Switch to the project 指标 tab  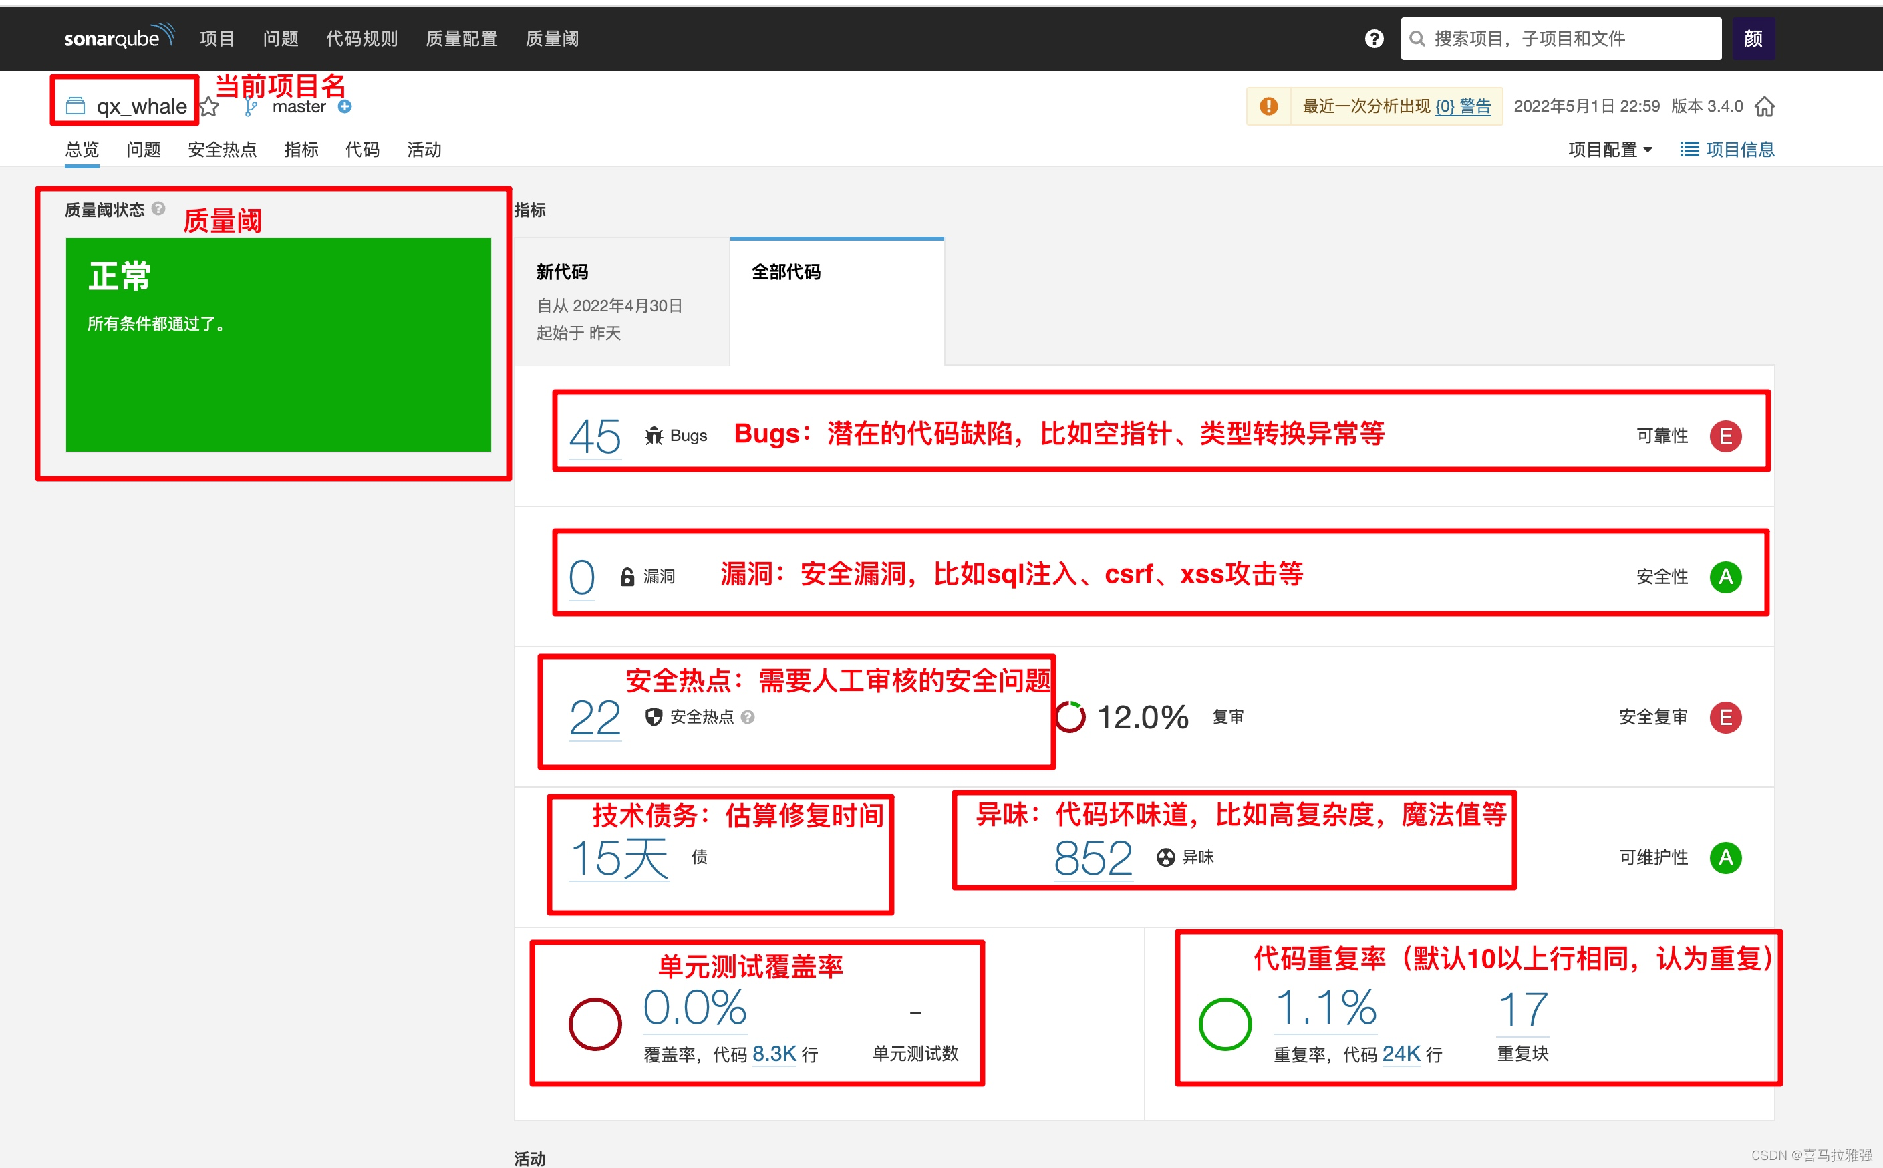click(x=301, y=150)
